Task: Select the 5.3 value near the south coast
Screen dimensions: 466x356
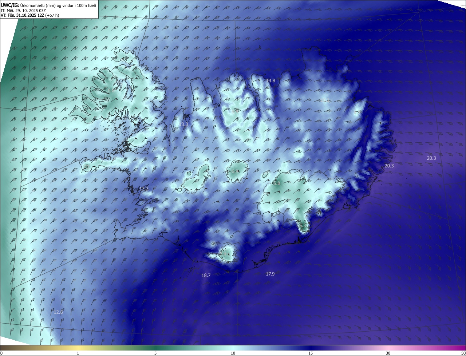Action: pyautogui.click(x=303, y=226)
